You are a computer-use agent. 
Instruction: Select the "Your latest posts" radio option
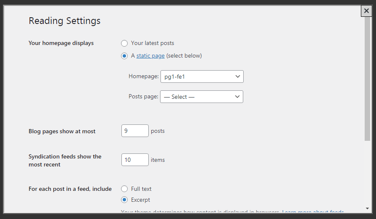click(124, 43)
